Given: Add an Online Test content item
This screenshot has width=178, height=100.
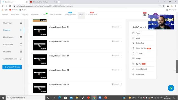Looking at the screenshot, I should click(x=140, y=43).
